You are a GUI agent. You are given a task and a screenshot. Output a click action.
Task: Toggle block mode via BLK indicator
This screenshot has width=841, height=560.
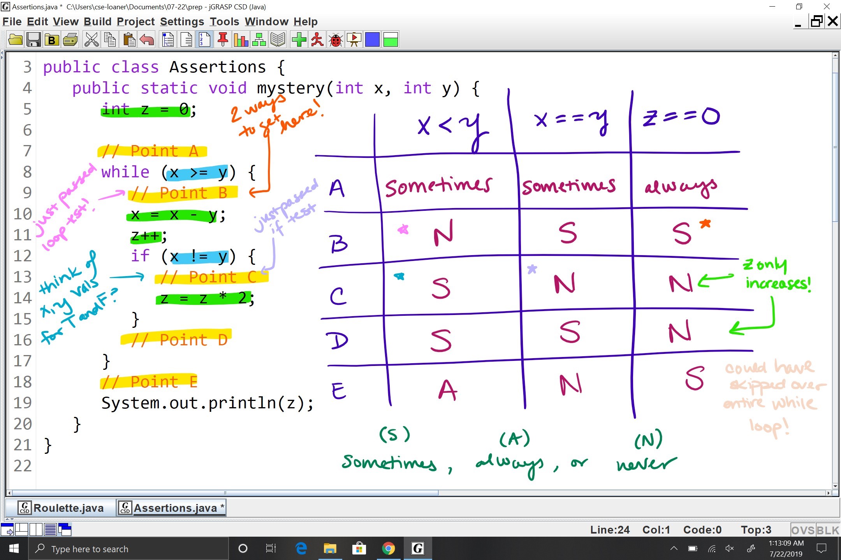point(826,529)
